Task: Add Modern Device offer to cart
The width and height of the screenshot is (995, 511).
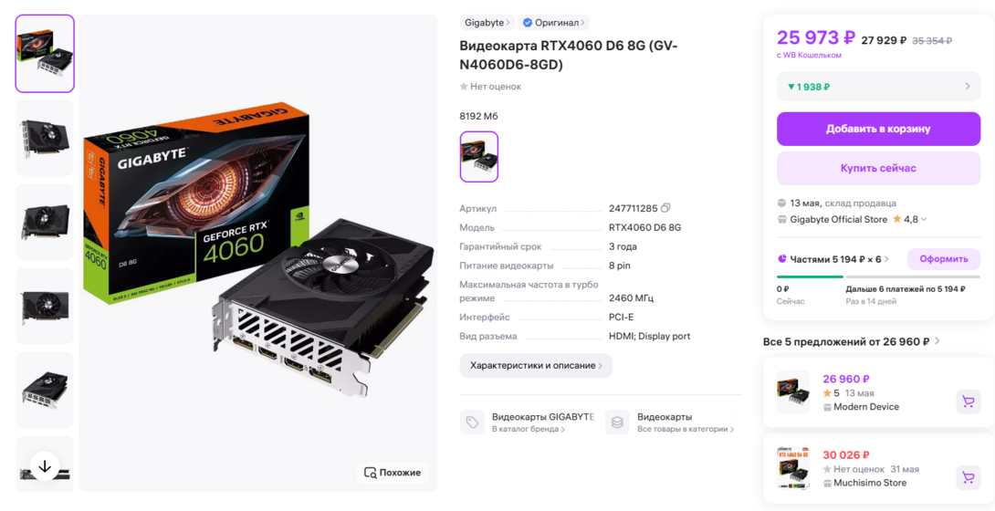Action: [x=968, y=401]
